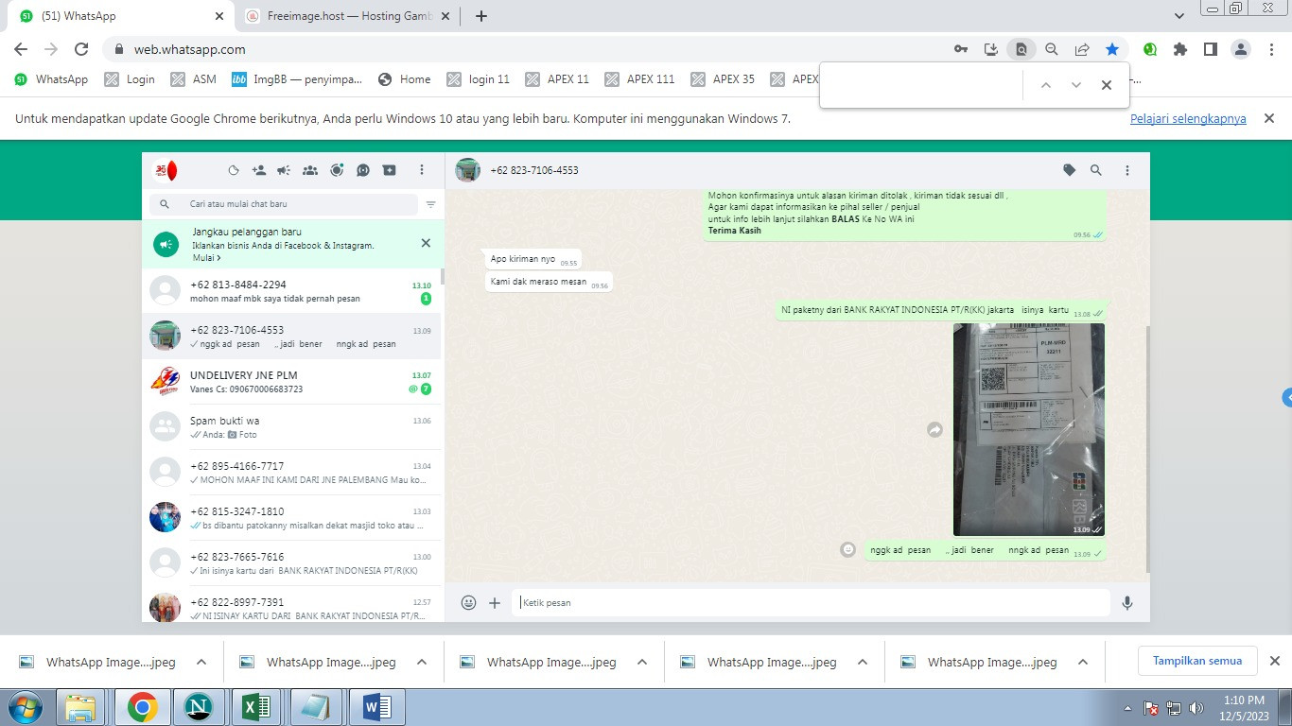This screenshot has width=1292, height=726.
Task: Open the chat list three-dot menu
Action: [422, 170]
